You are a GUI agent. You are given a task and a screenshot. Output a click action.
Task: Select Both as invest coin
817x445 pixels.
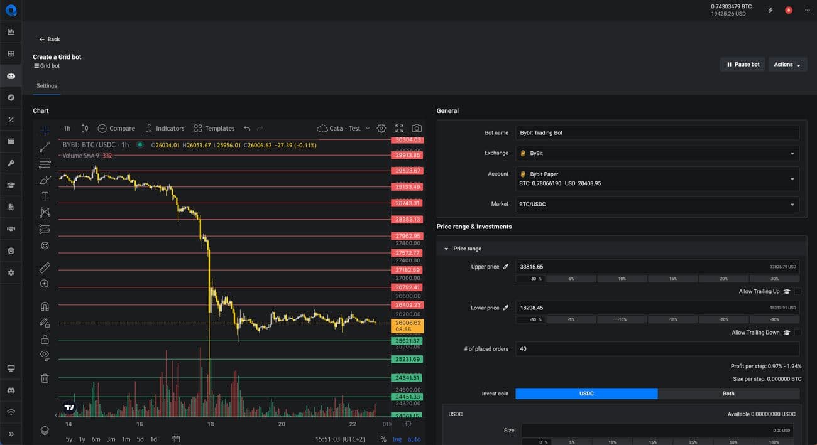tap(728, 394)
